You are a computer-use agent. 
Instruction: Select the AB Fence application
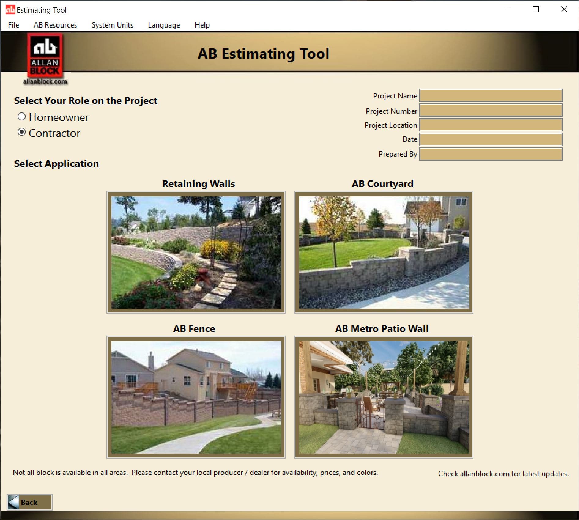pyautogui.click(x=195, y=396)
